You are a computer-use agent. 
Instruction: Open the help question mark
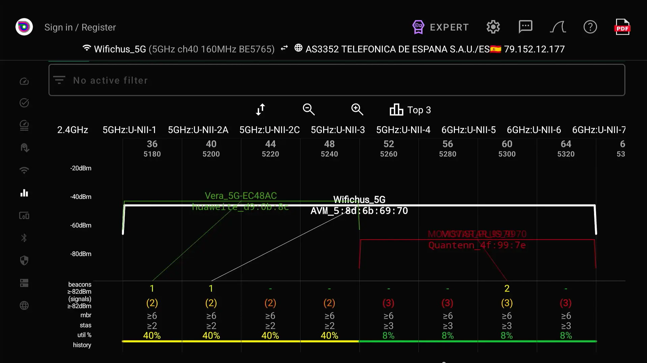click(x=590, y=27)
